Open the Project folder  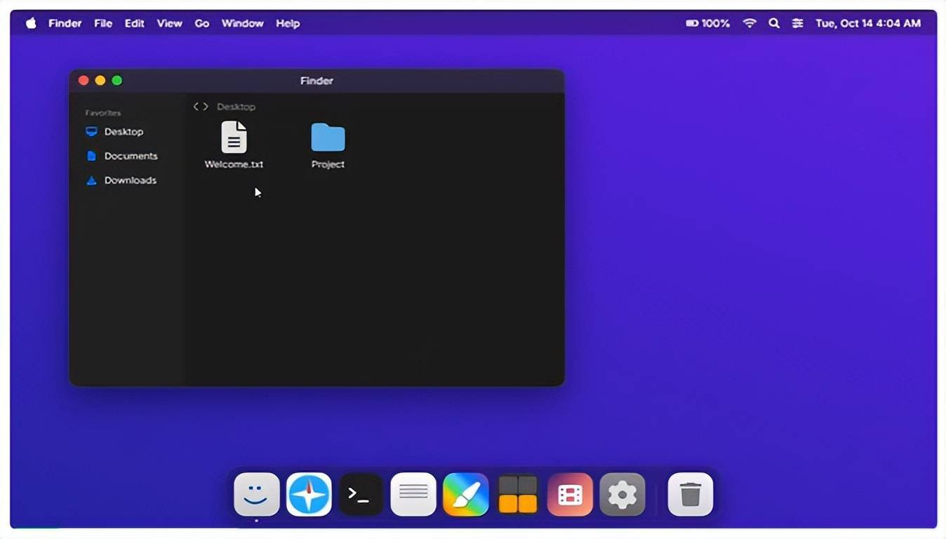tap(328, 138)
